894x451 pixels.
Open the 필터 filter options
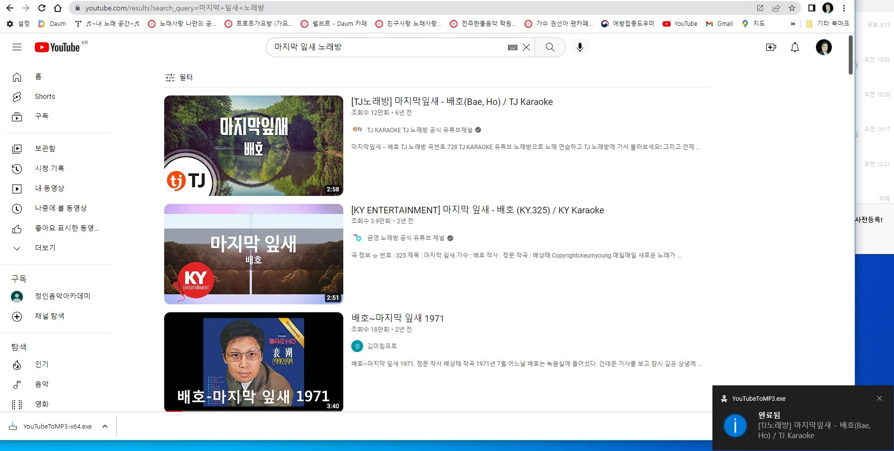179,78
